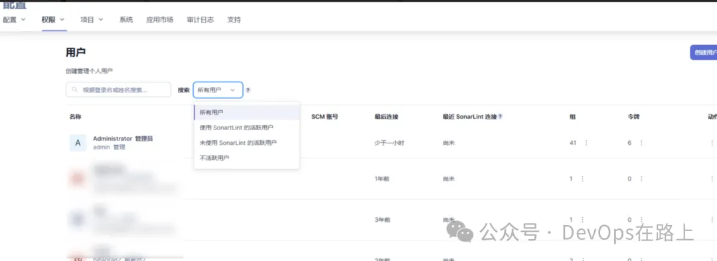Screen dimensions: 717x261
Task: Click the 最后连接 column header
Action: pos(386,117)
